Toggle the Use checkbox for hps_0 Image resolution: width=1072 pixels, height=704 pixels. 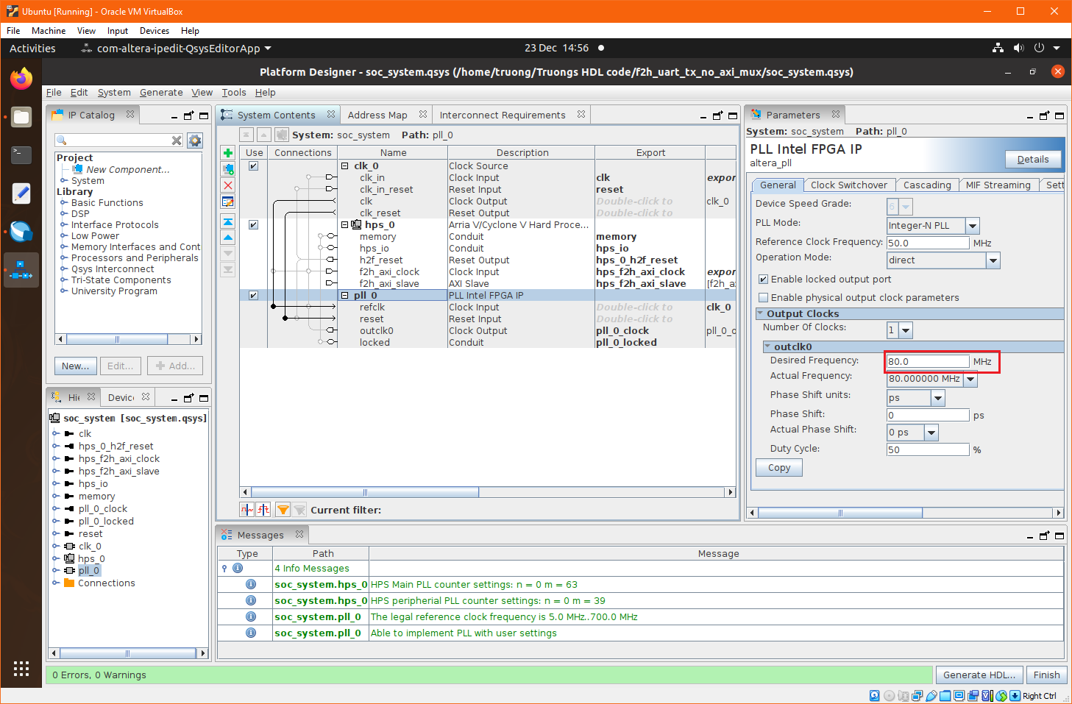[253, 224]
